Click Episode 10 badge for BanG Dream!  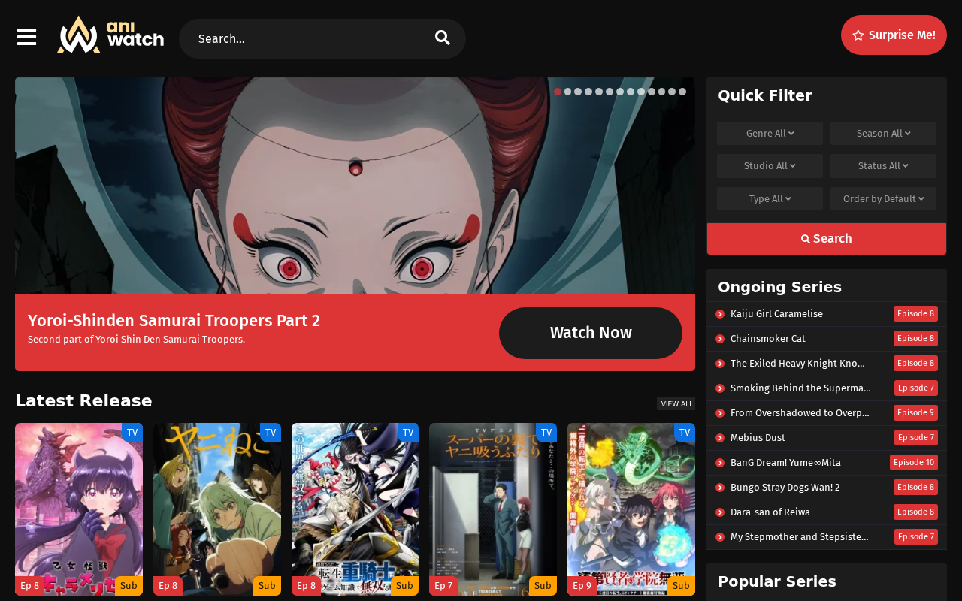click(914, 463)
